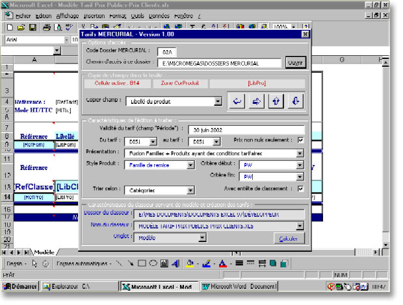Open the 'Critère fin' dropdown
403x305 pixels.
(300, 177)
